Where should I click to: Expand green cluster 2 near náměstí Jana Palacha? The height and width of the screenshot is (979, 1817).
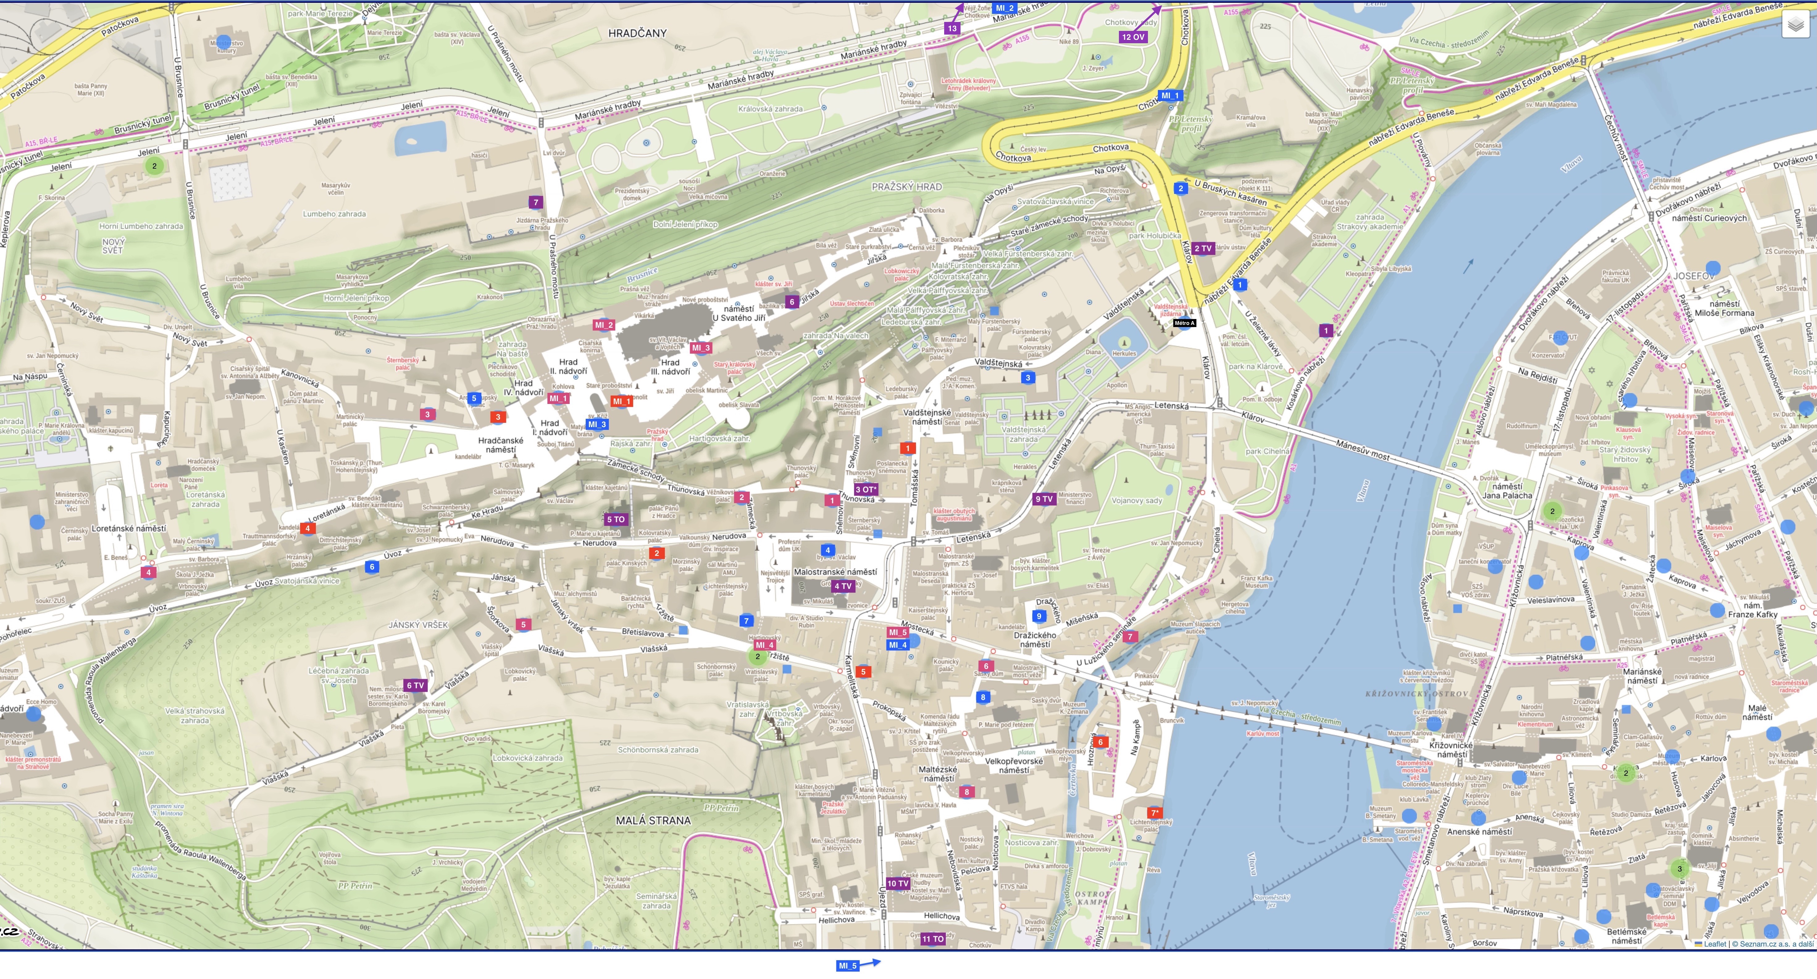[x=1552, y=511]
